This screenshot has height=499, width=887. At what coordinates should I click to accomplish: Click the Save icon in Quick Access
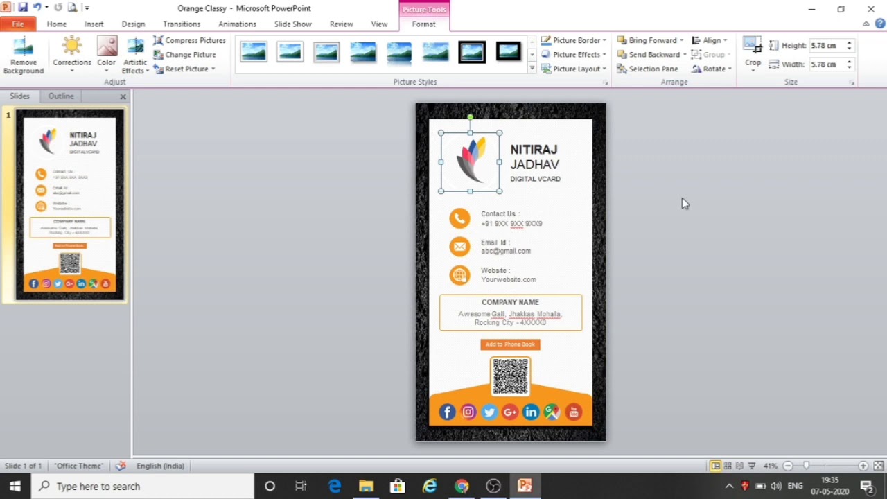pyautogui.click(x=23, y=8)
